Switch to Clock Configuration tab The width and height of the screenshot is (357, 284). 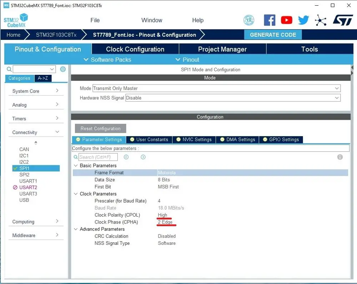coord(135,49)
